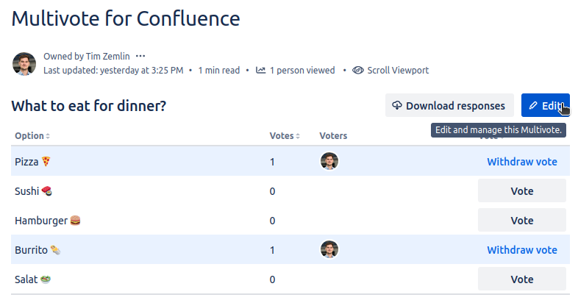Click the cloud download icon
The height and width of the screenshot is (303, 578).
pos(397,105)
